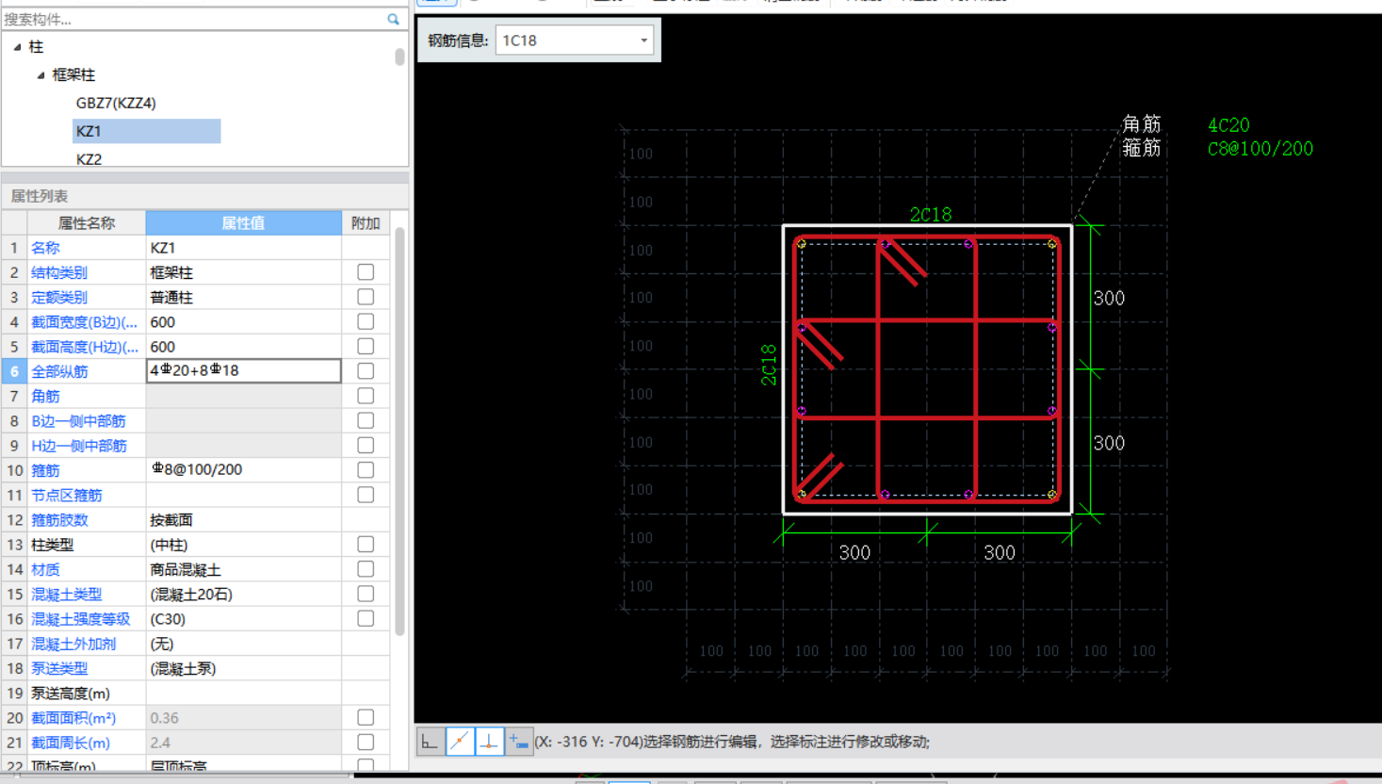Viewport: 1382px width, 784px height.
Task: Check the 附加 box for 材质
Action: click(x=366, y=569)
